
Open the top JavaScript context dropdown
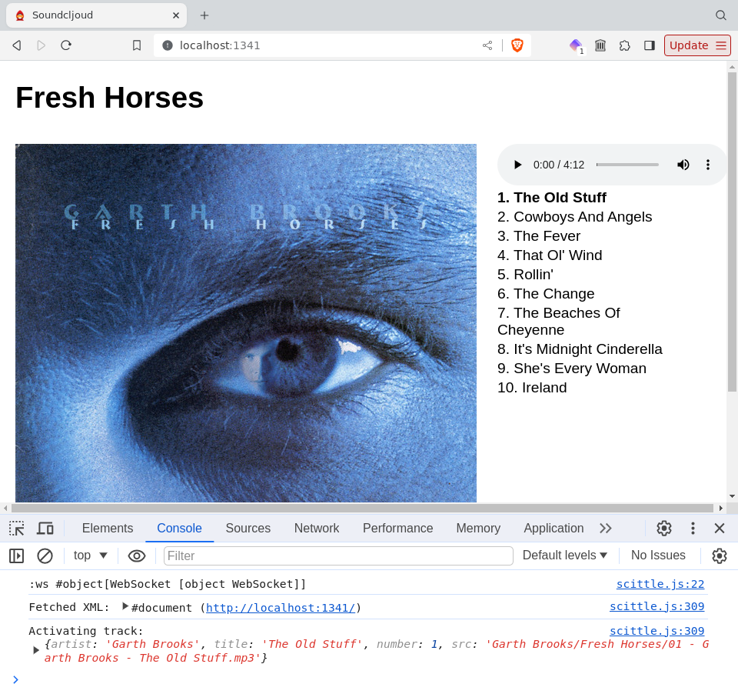(x=91, y=556)
